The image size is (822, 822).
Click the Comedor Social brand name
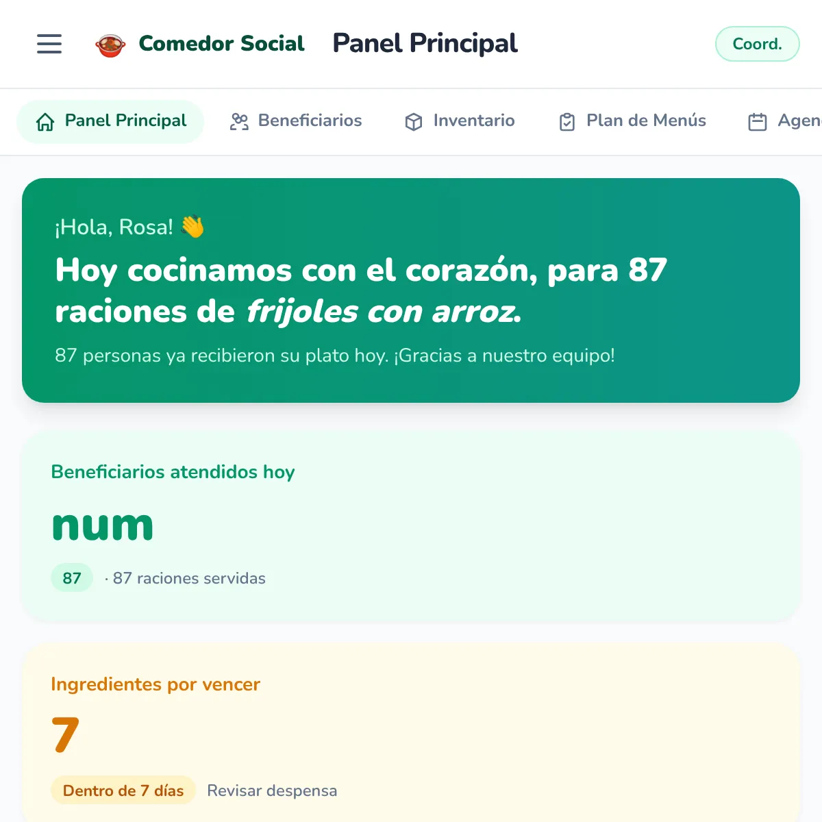point(221,44)
